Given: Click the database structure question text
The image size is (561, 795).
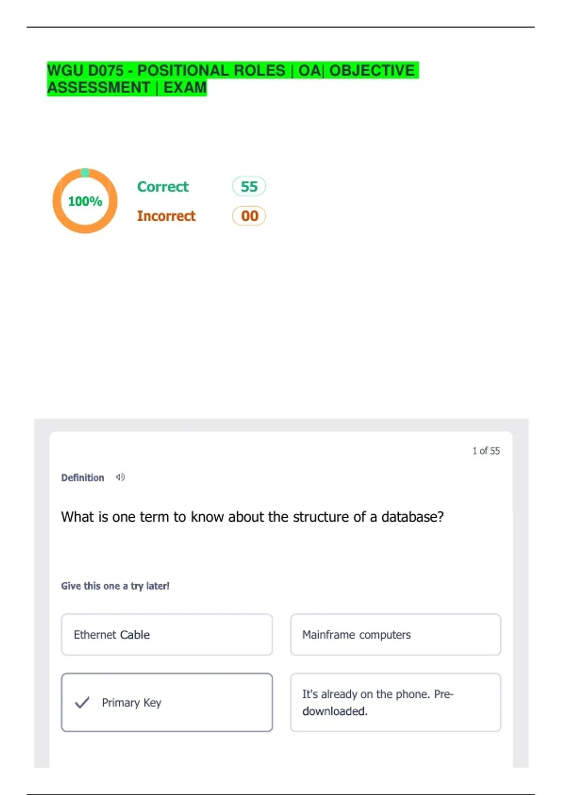Looking at the screenshot, I should 252,517.
